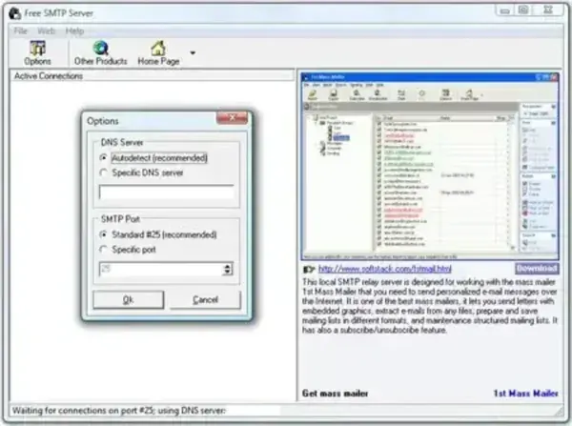Image resolution: width=572 pixels, height=426 pixels.
Task: Open the Options toolbar icon
Action: (x=37, y=52)
